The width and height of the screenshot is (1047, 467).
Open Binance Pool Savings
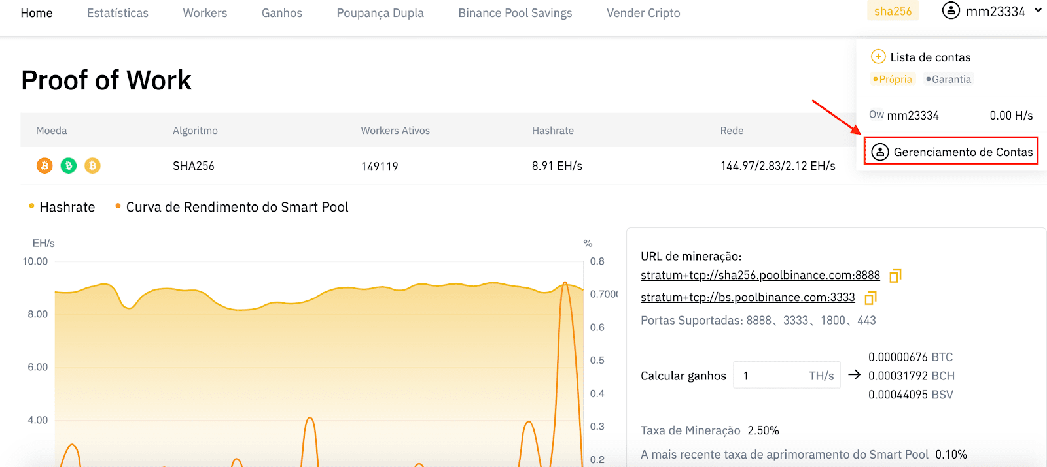point(515,13)
